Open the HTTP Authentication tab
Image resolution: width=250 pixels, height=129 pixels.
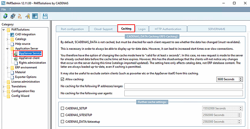[168, 29]
